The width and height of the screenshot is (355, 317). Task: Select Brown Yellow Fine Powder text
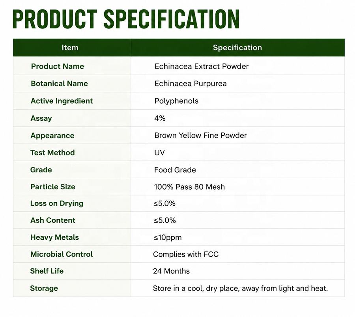(200, 135)
